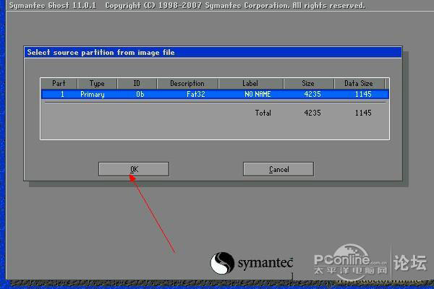Click the 论坛 forum text

click(410, 262)
